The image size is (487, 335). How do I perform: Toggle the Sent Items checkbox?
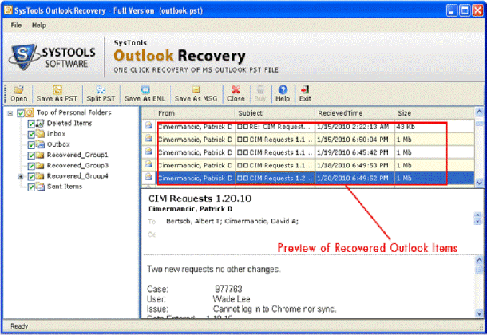click(31, 186)
